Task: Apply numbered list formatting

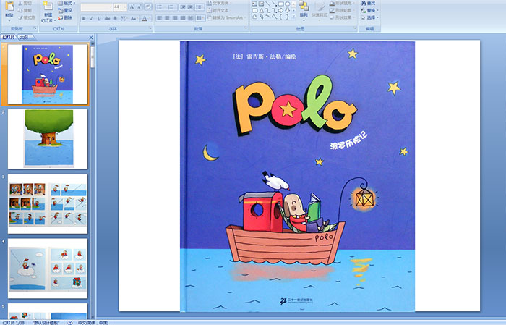Action: (171, 7)
